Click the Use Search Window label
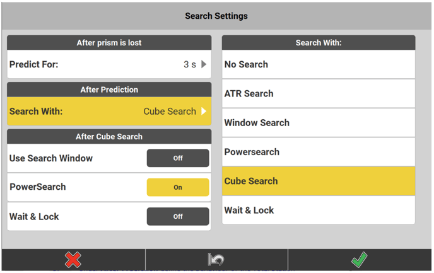 (51, 158)
